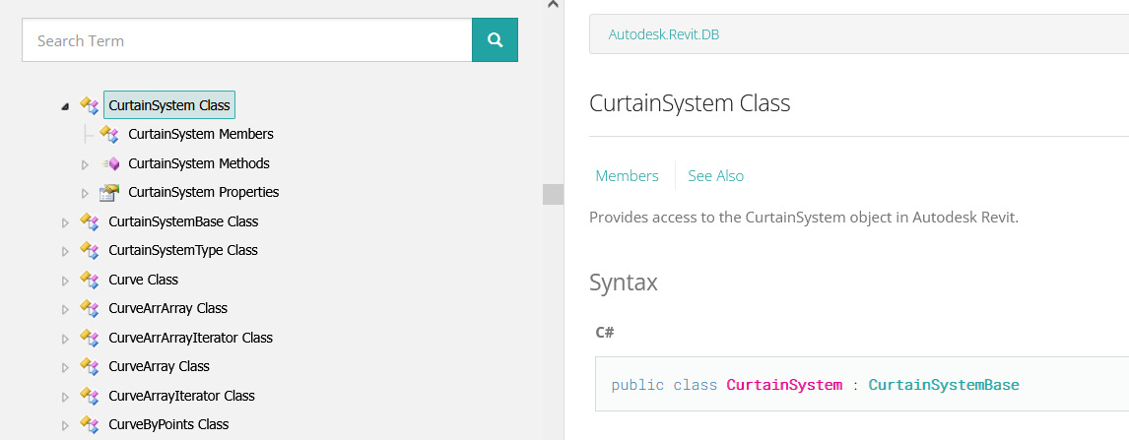This screenshot has height=440, width=1129.
Task: Open the Autodesk.Revit.DB namespace link
Action: [x=664, y=34]
